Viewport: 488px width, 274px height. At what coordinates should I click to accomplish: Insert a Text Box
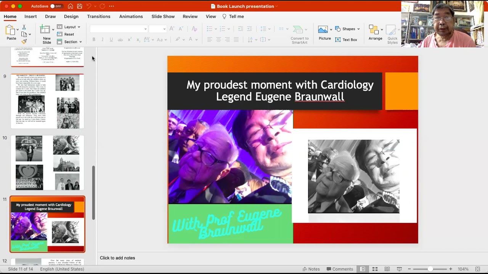[346, 40]
